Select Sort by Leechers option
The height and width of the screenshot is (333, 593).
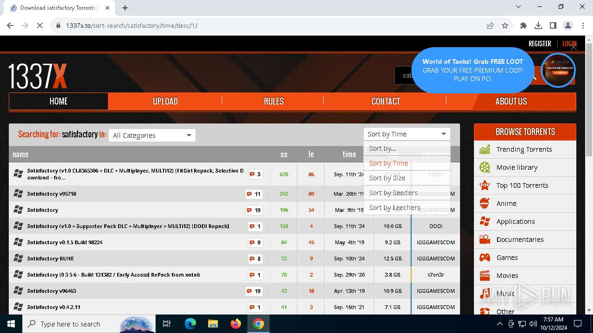[x=407, y=208]
